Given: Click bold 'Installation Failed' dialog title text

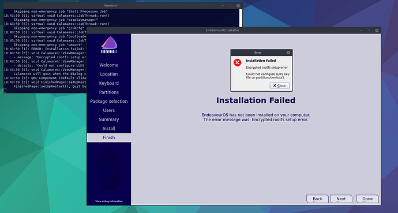Looking at the screenshot, I should (x=261, y=61).
